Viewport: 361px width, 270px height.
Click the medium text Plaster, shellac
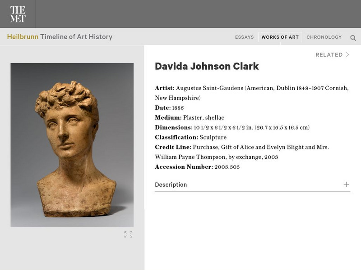click(x=204, y=117)
